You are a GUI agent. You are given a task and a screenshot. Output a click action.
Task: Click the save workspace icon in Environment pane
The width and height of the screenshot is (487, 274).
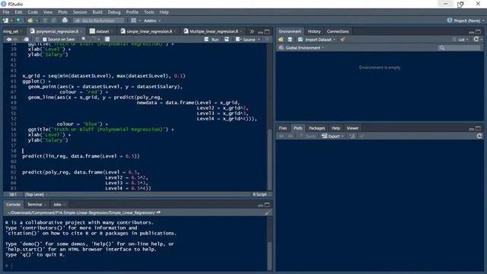[290, 40]
